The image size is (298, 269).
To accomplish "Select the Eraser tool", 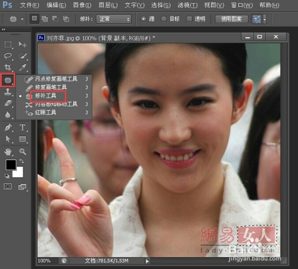I will point(8,103).
